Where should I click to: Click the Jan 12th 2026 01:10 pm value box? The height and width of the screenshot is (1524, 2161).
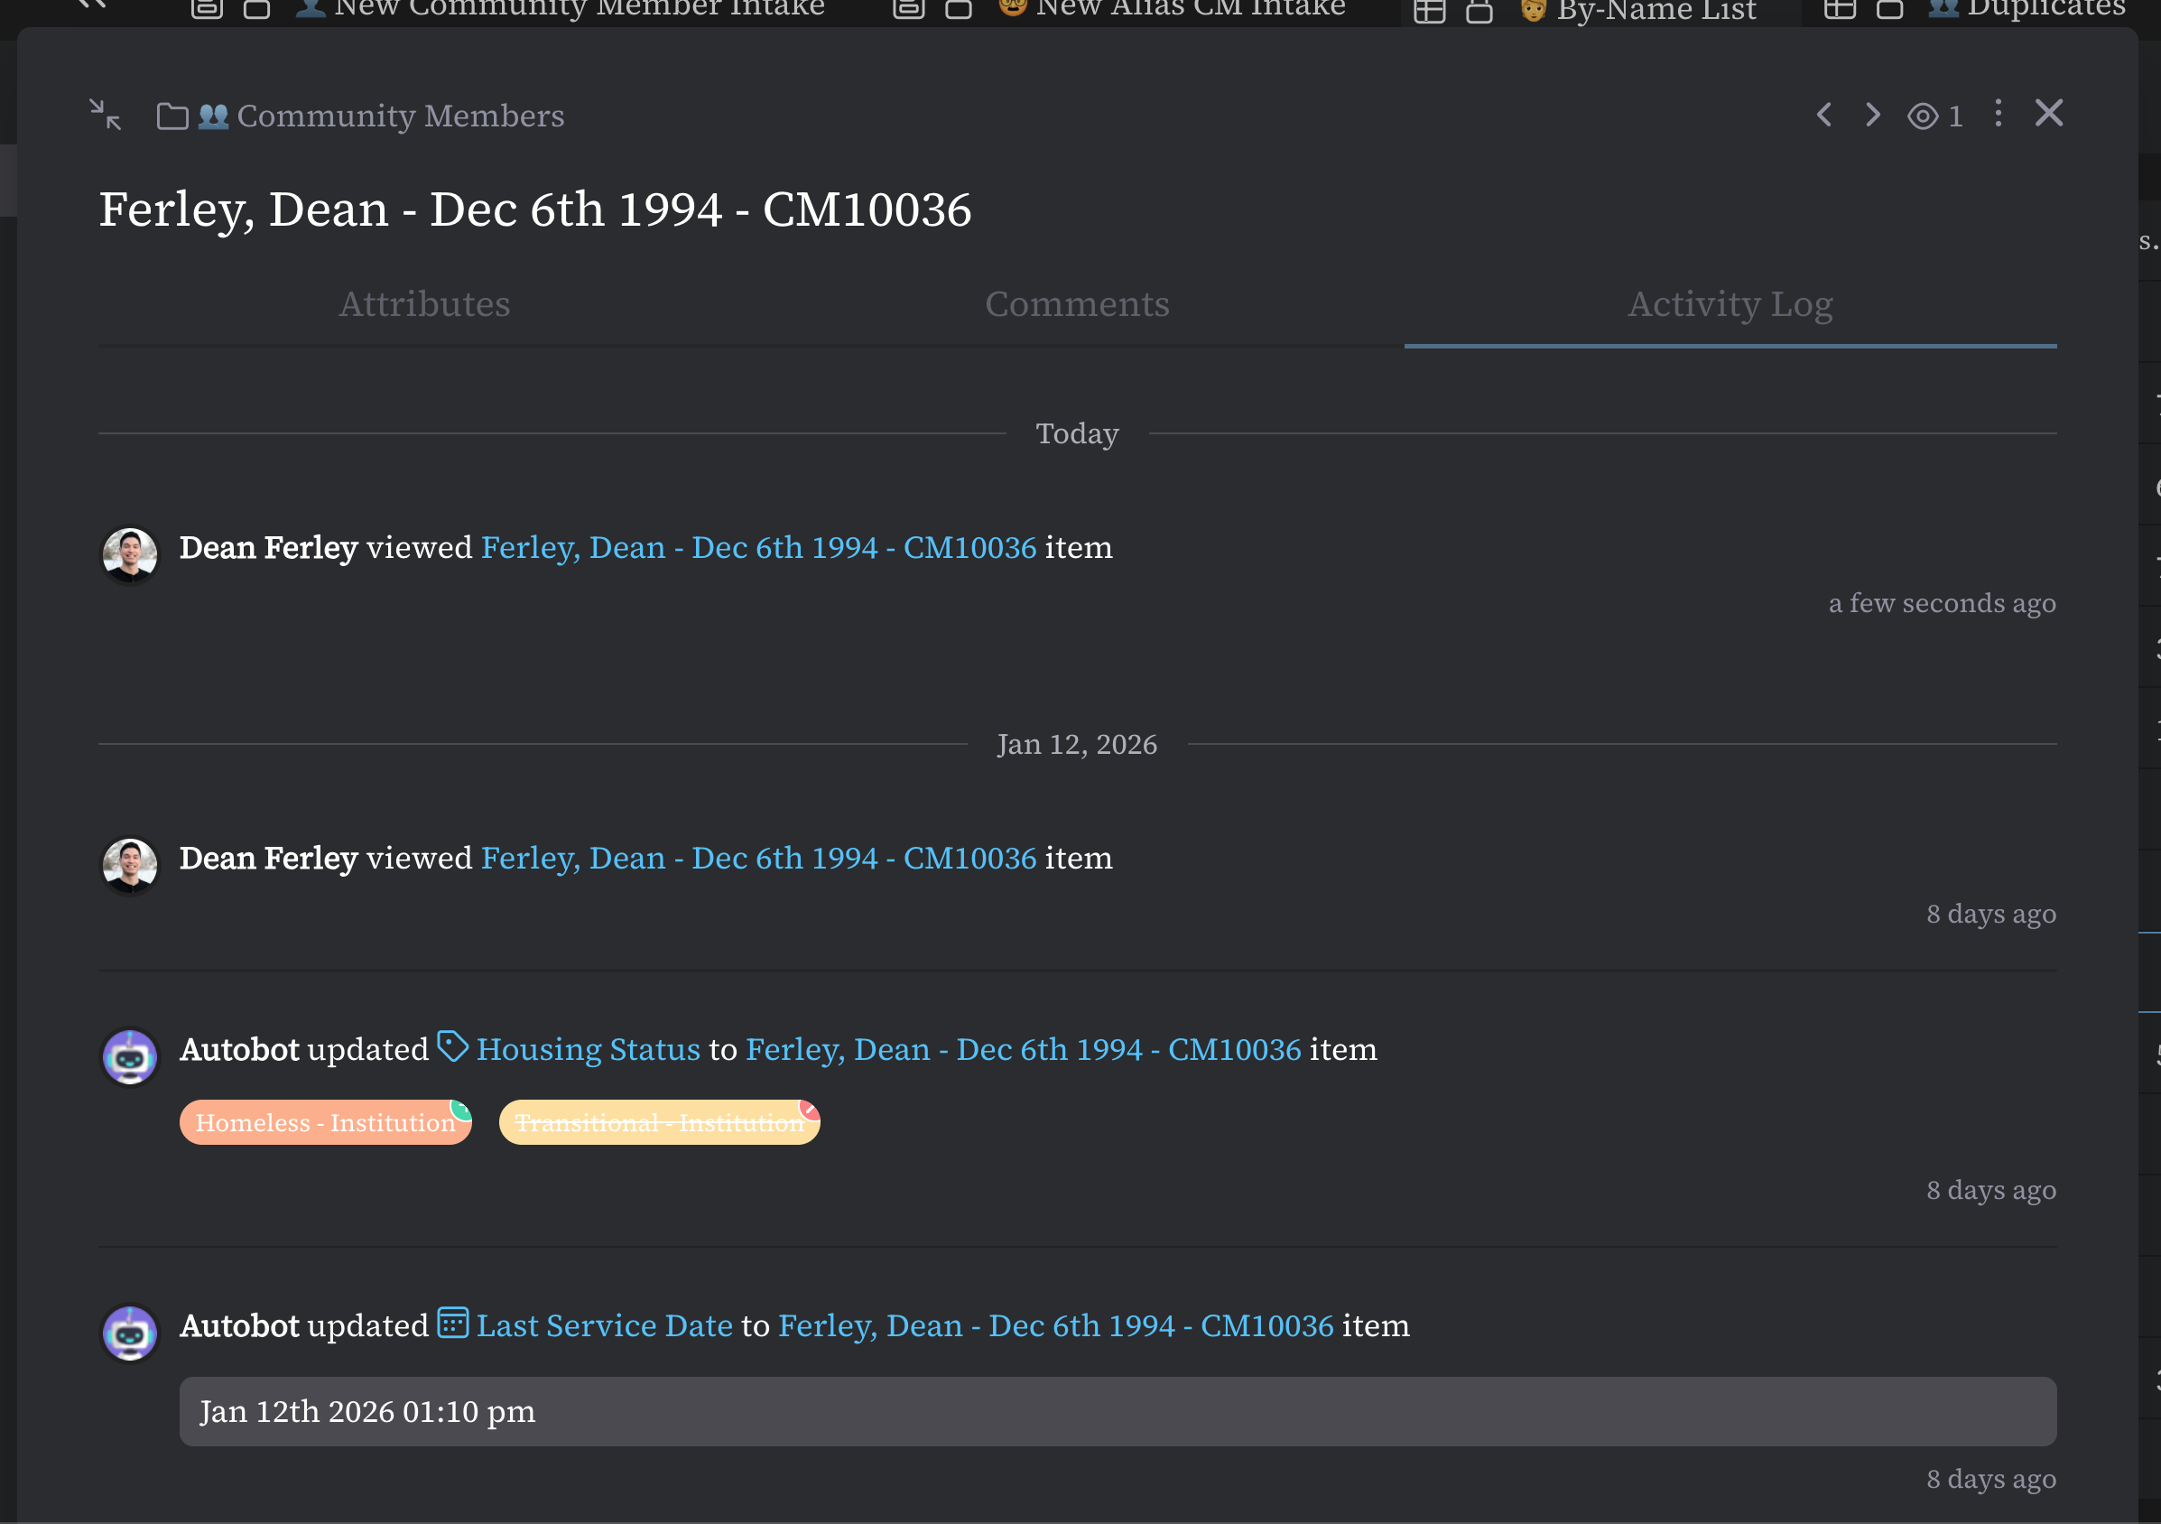pyautogui.click(x=1118, y=1412)
